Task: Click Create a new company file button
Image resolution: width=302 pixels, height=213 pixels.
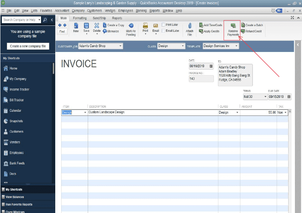Action: (28, 46)
